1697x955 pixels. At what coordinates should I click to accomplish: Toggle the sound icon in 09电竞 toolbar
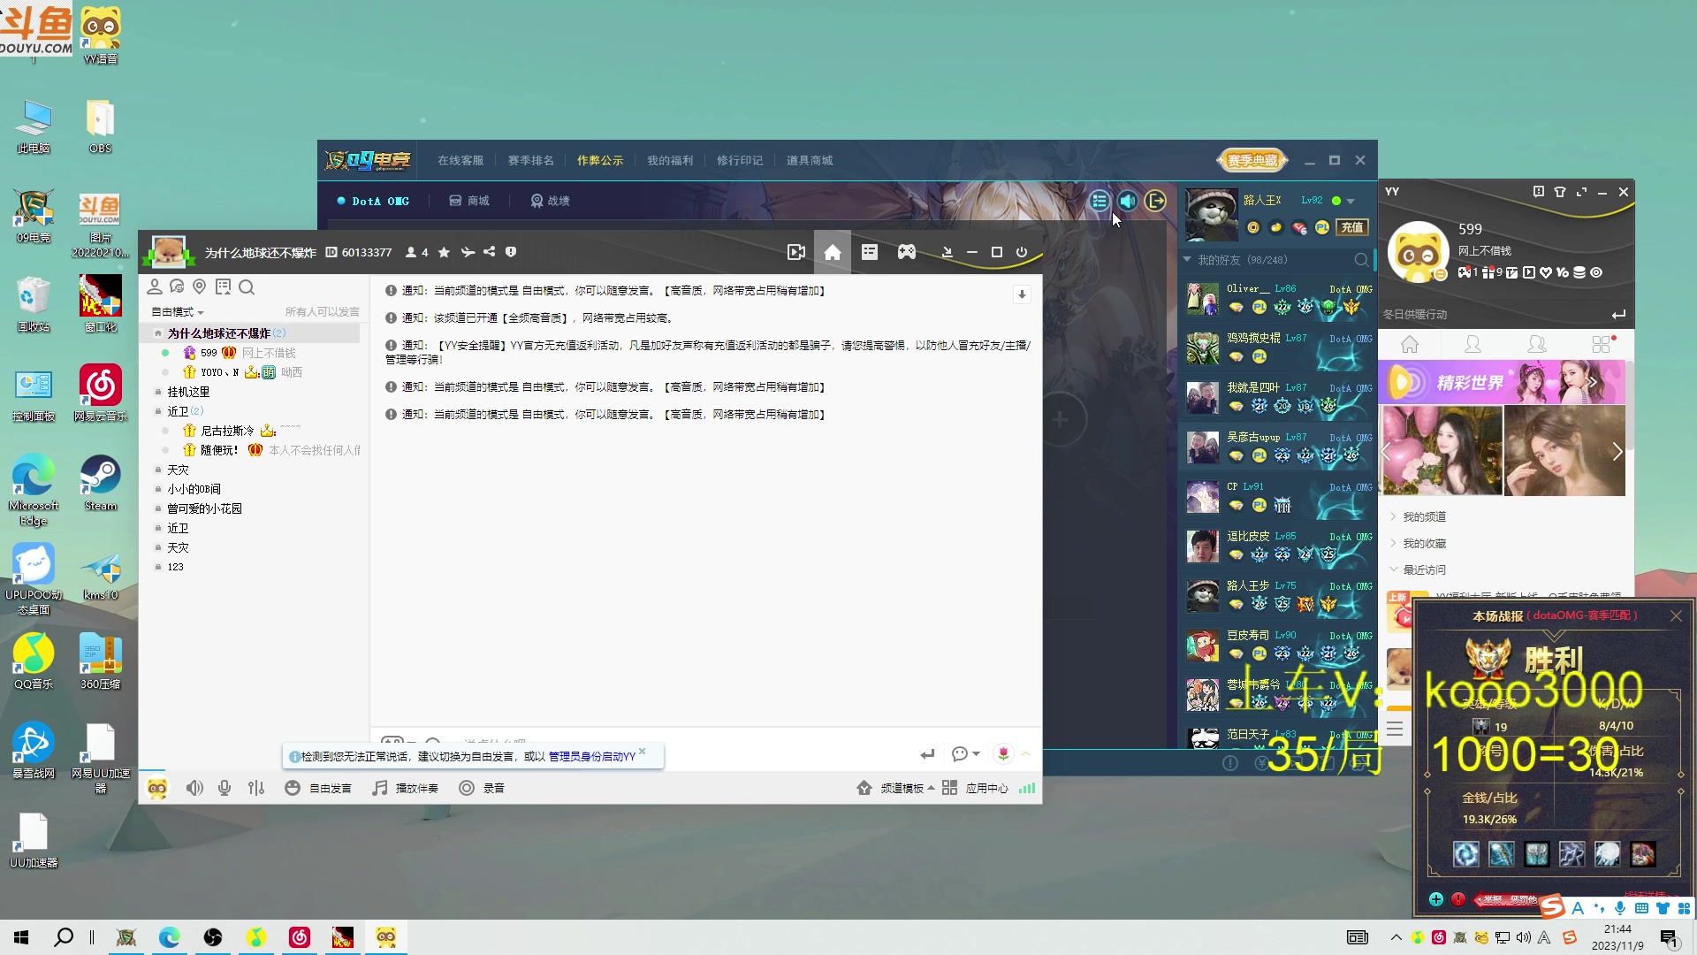coord(1127,202)
